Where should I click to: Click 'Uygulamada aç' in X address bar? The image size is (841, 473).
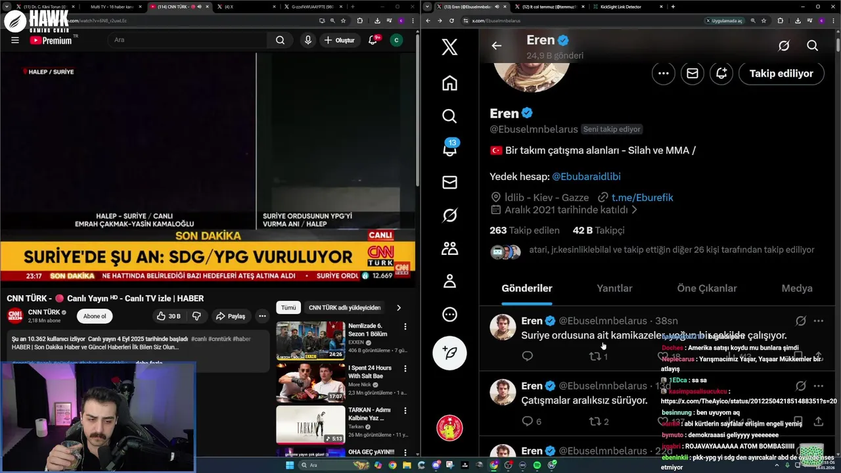tap(724, 20)
